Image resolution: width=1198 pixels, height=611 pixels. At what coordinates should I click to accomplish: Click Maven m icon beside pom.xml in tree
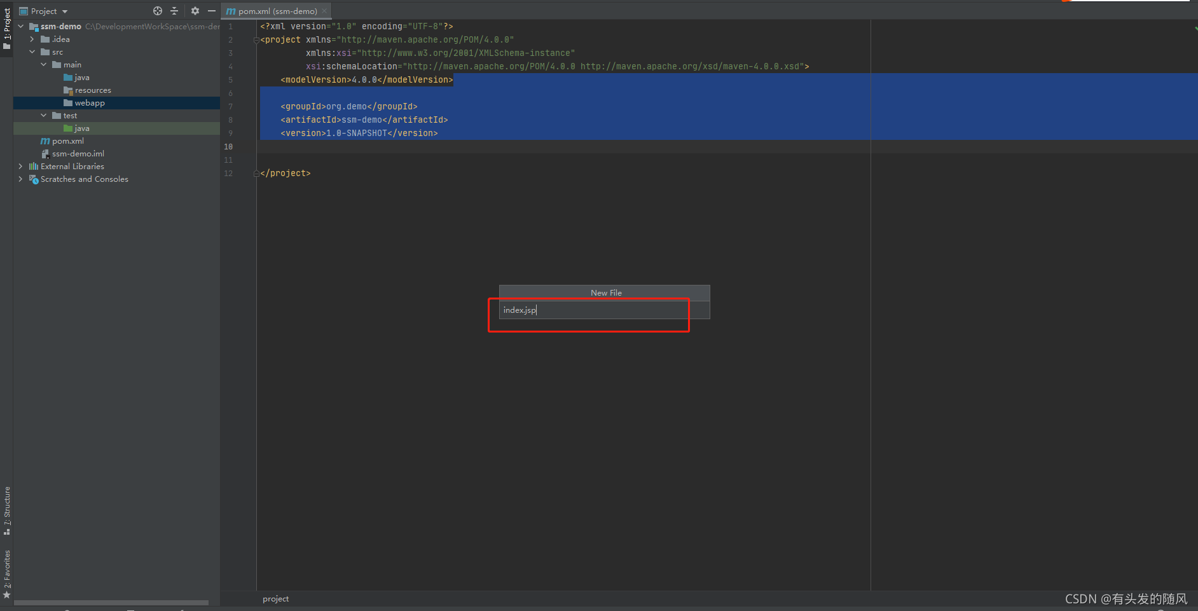(45, 141)
